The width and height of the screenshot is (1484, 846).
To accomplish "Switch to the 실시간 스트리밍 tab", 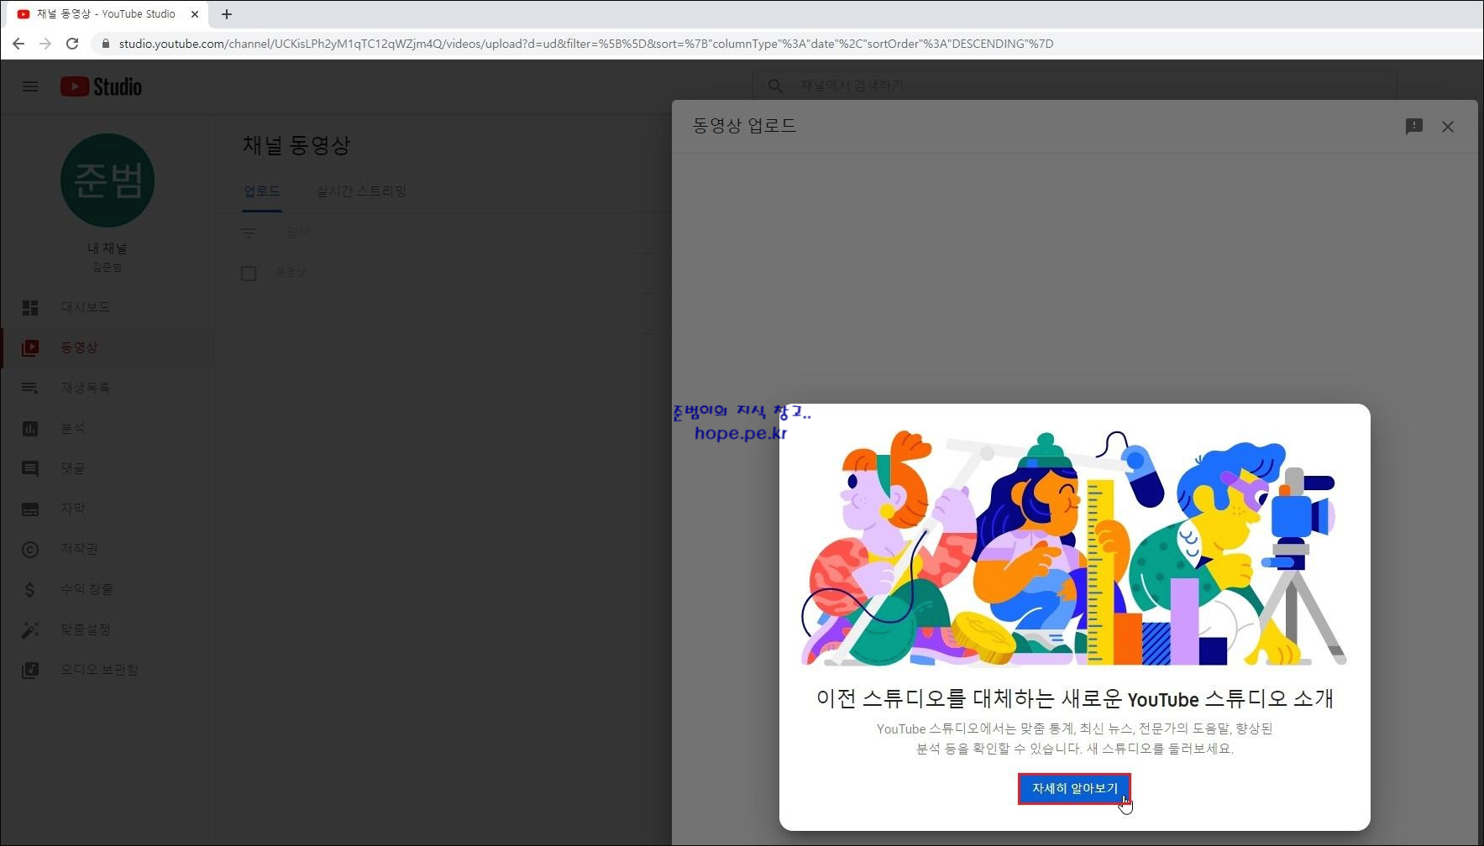I will click(x=361, y=191).
